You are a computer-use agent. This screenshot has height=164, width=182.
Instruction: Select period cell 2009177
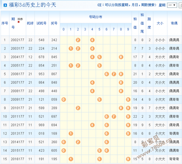pyautogui.click(x=17, y=100)
